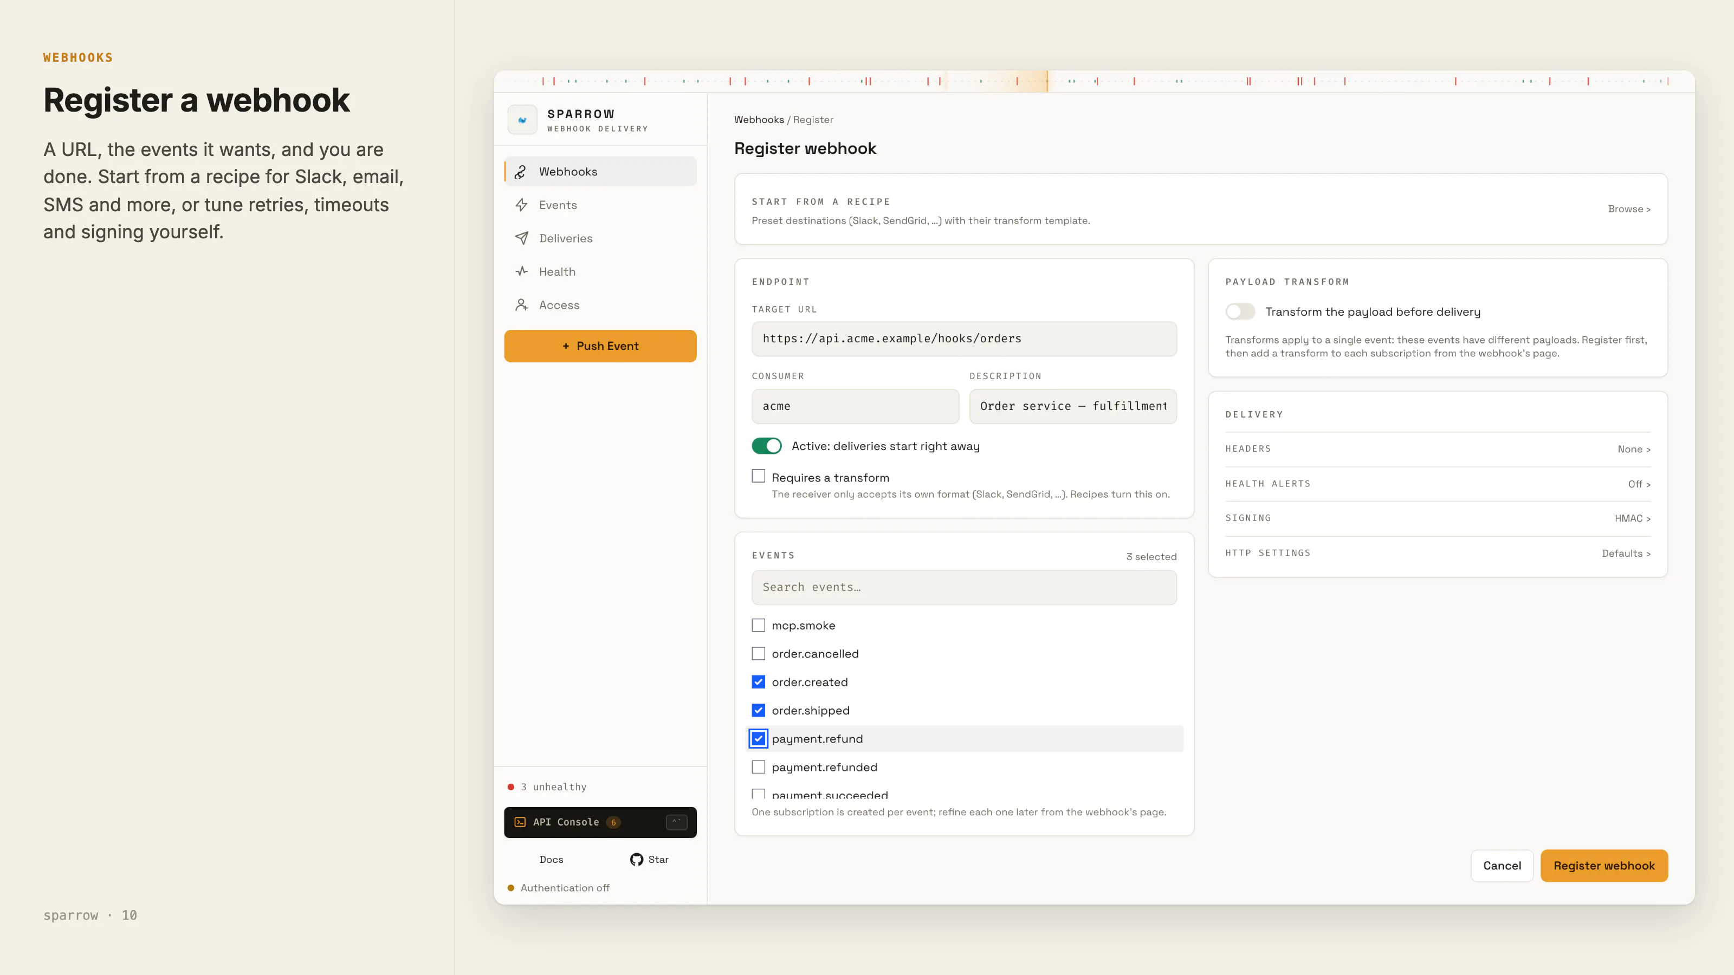The image size is (1734, 975).
Task: Expand the HTTP Settings Defaults row
Action: [x=1438, y=553]
